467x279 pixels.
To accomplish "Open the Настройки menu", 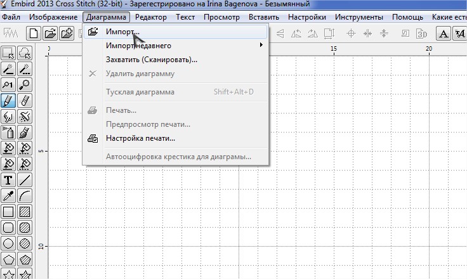I will (x=307, y=16).
